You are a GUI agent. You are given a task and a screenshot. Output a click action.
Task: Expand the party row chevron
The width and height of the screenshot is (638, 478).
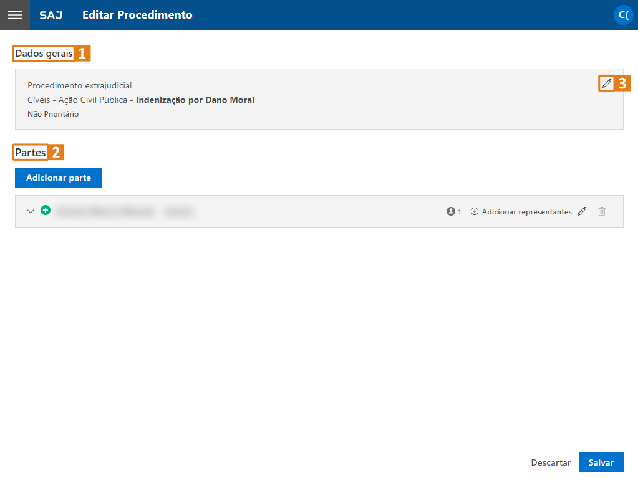click(31, 211)
